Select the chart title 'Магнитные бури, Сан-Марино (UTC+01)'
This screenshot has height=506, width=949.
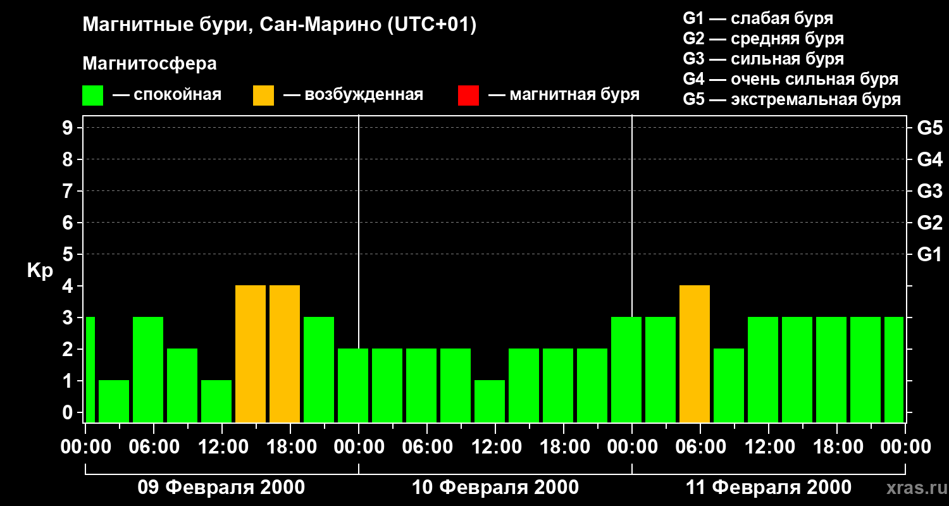279,25
